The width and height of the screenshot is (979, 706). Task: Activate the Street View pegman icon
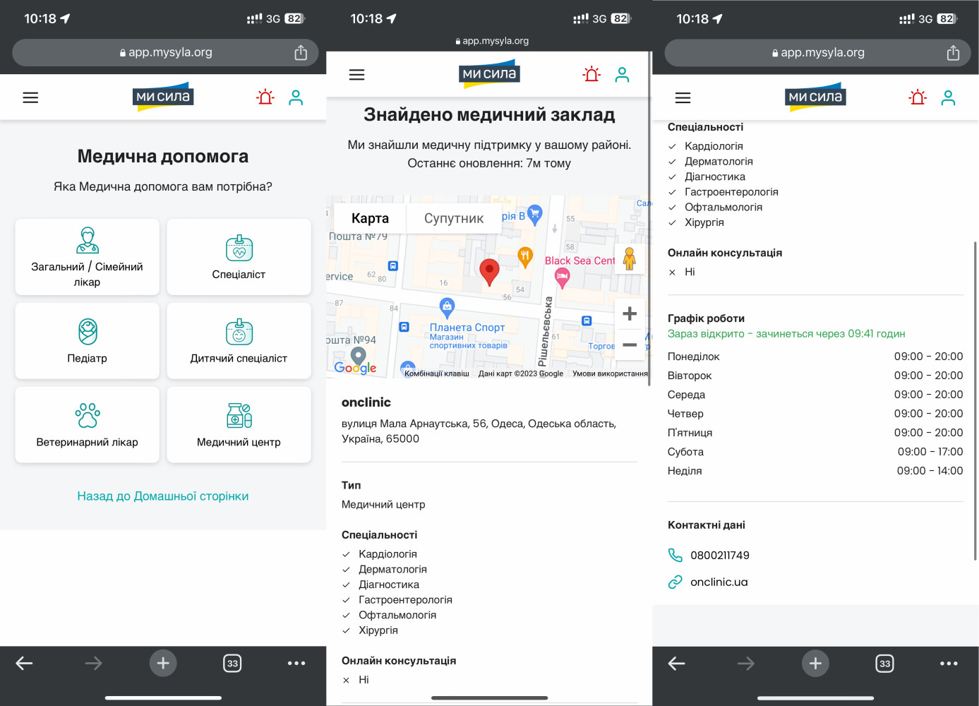point(630,259)
